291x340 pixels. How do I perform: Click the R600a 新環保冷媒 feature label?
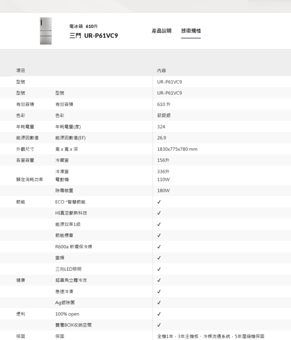coord(74,247)
